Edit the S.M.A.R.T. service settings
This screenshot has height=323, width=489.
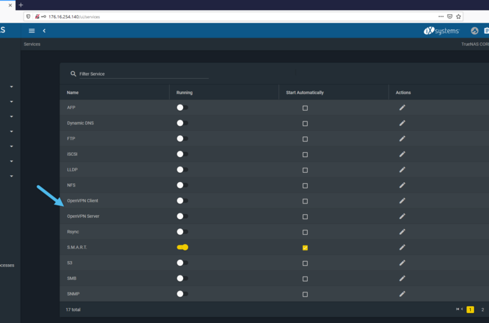point(402,247)
